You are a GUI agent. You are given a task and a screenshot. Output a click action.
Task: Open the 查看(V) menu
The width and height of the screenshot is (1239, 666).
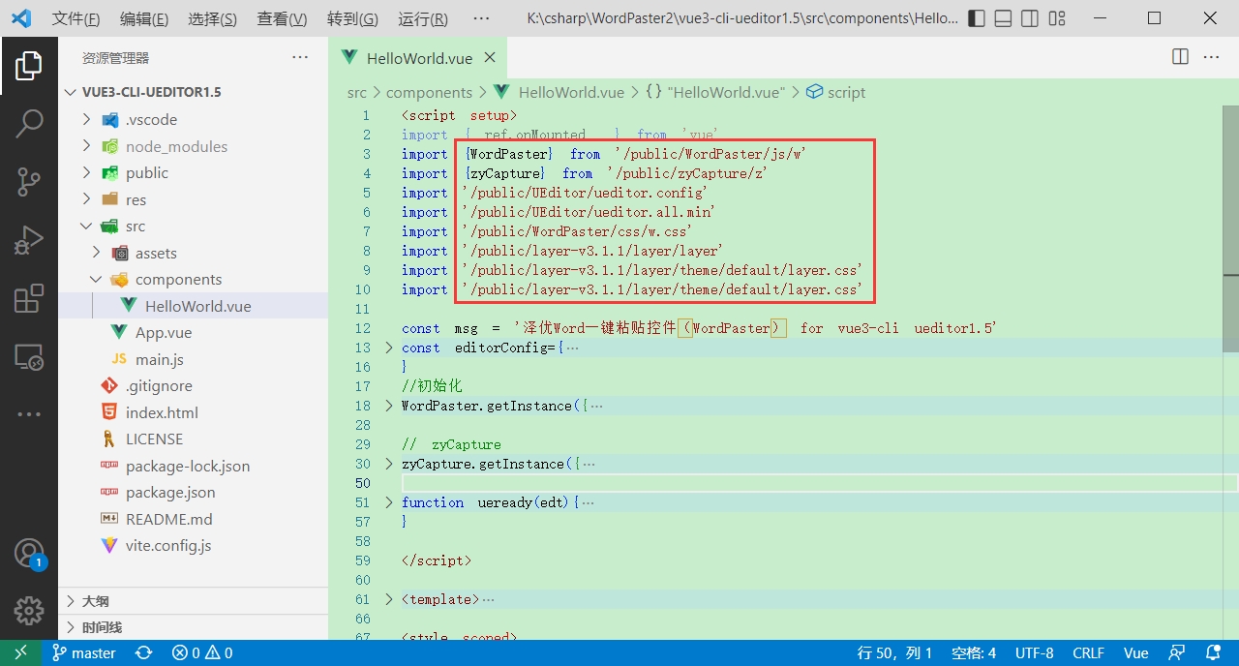pos(282,18)
